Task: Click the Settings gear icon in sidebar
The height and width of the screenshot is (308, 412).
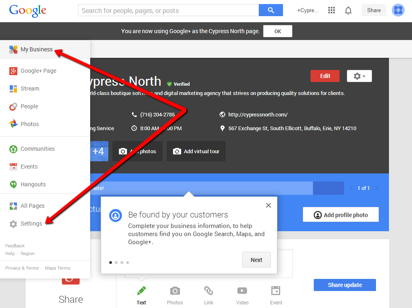Action: pos(13,224)
